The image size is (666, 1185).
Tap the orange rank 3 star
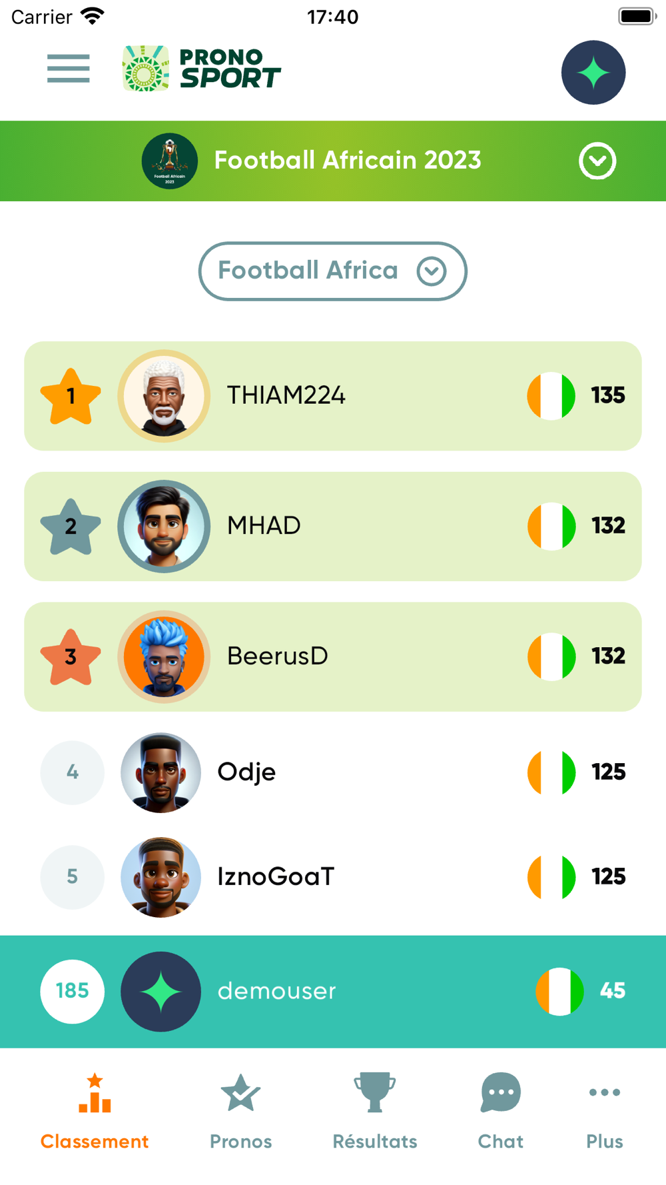pyautogui.click(x=71, y=657)
